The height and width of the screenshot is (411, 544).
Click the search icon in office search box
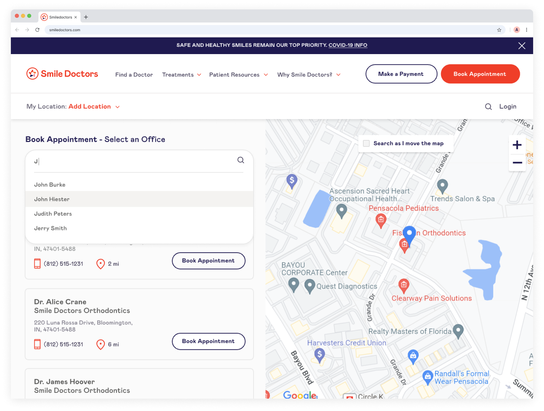(241, 160)
